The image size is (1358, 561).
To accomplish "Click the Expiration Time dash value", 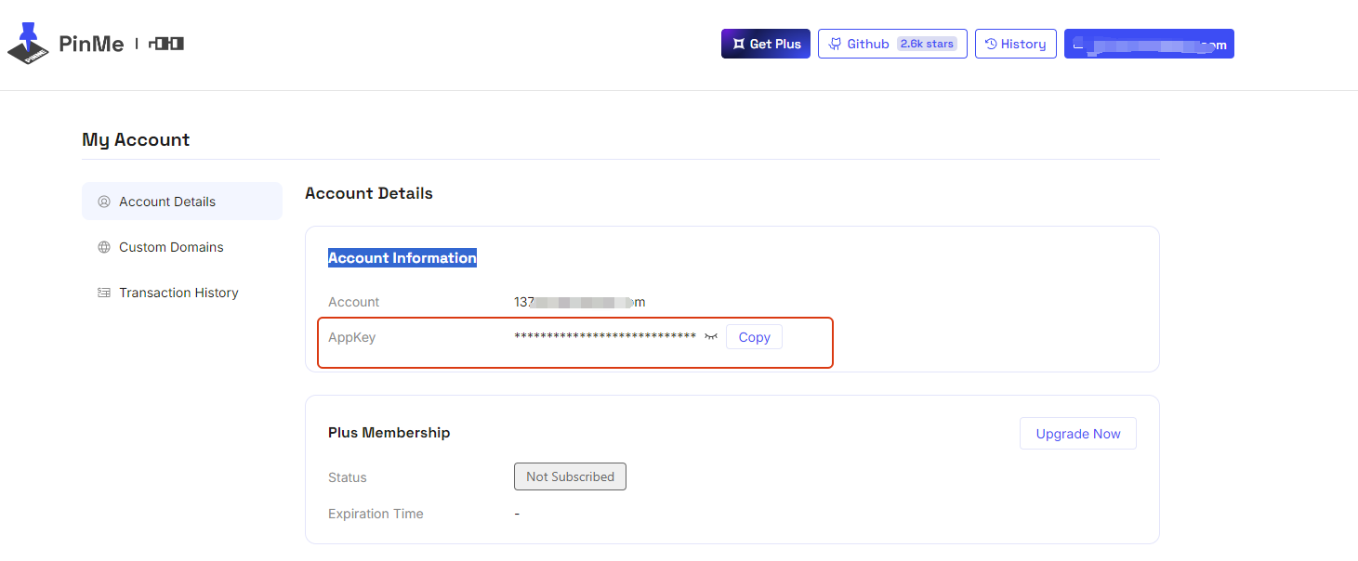I will tap(517, 514).
